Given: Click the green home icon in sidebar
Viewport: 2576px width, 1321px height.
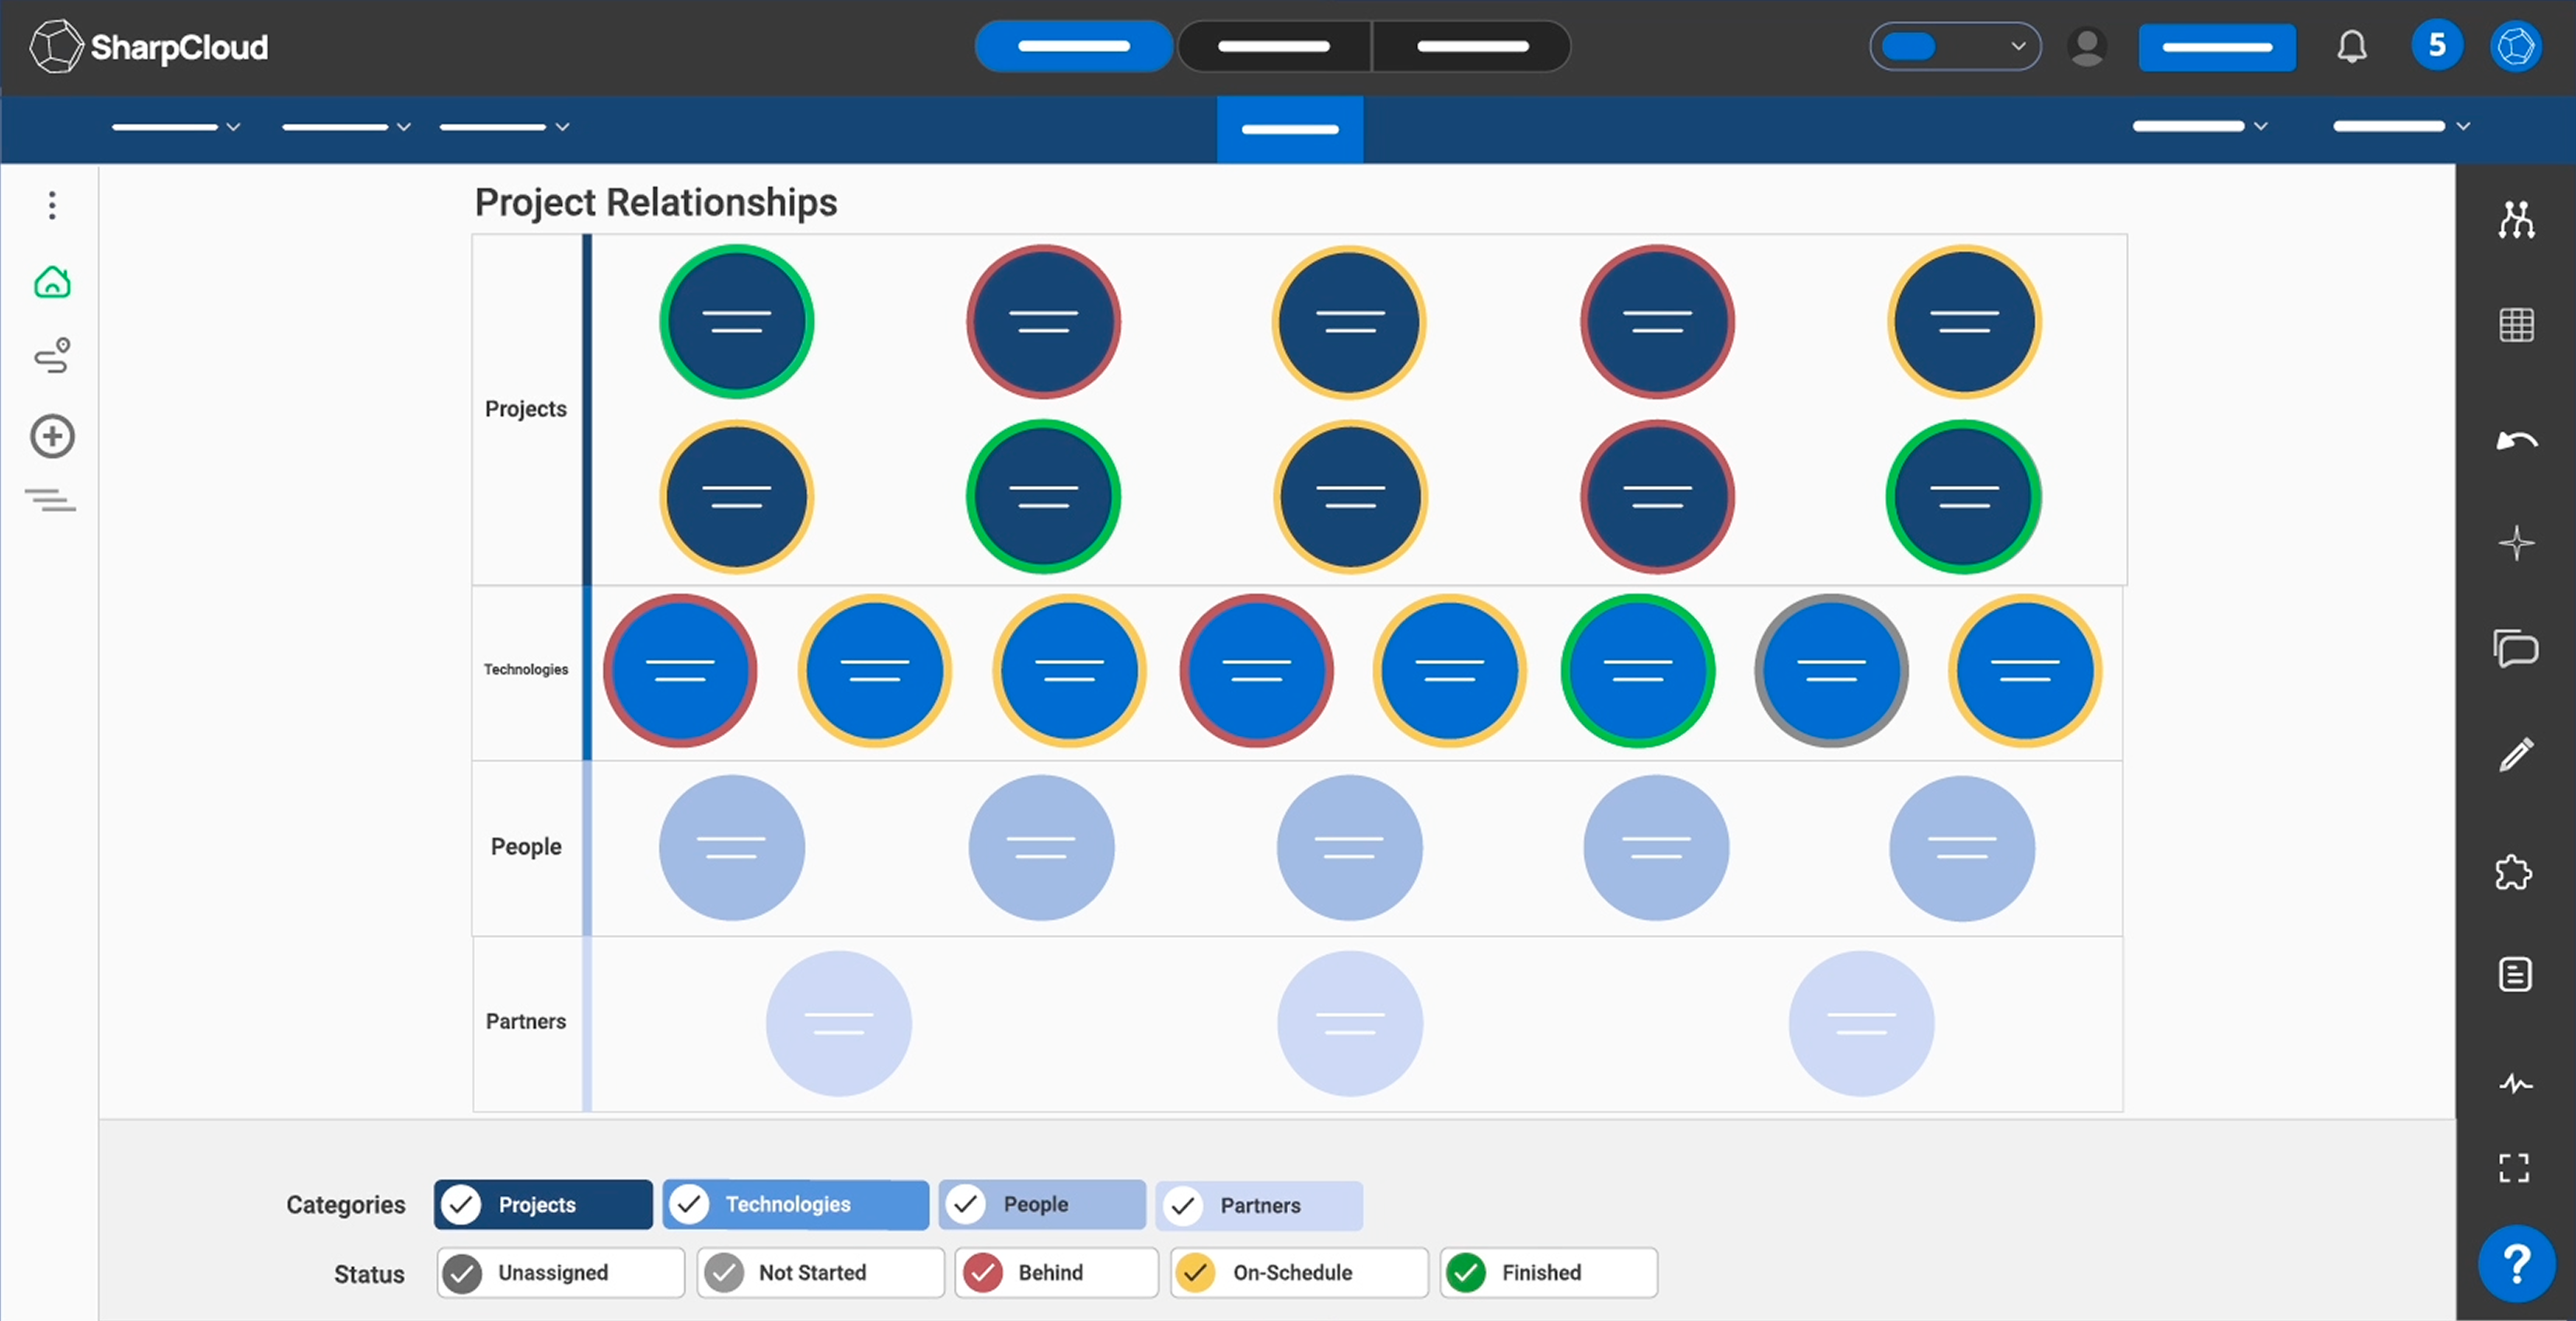Looking at the screenshot, I should (52, 282).
